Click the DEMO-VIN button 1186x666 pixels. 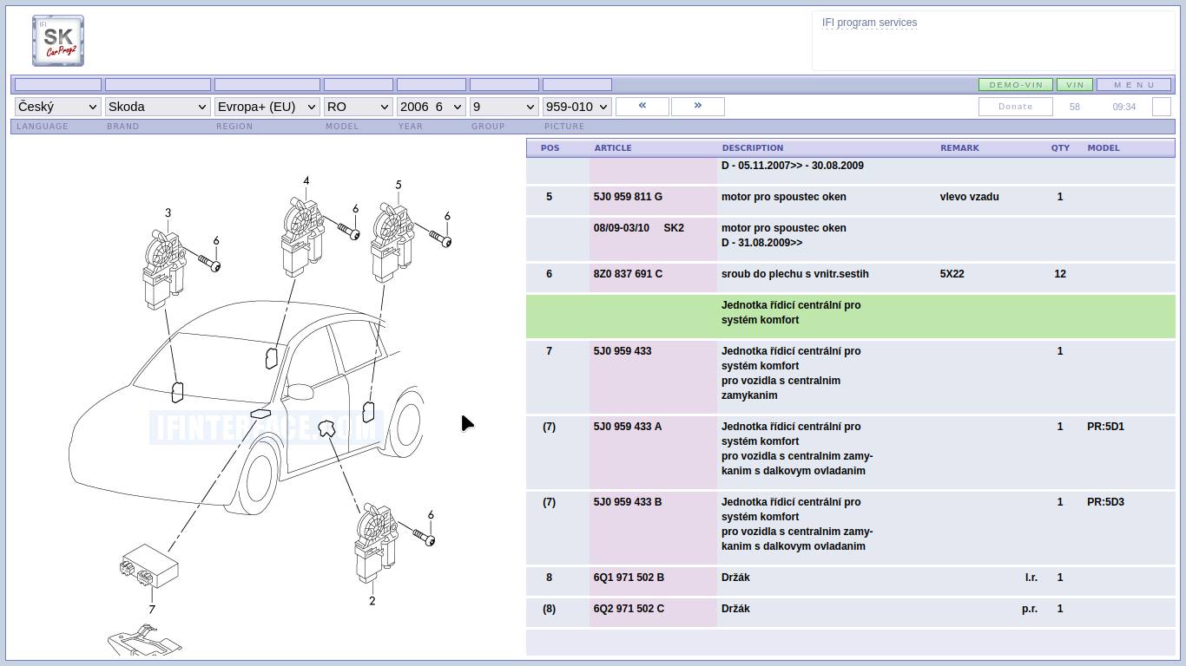1016,85
